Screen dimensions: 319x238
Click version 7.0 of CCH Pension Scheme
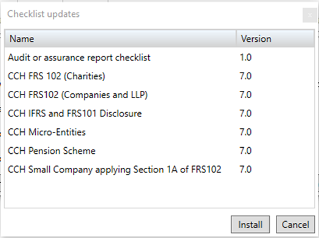click(x=245, y=151)
